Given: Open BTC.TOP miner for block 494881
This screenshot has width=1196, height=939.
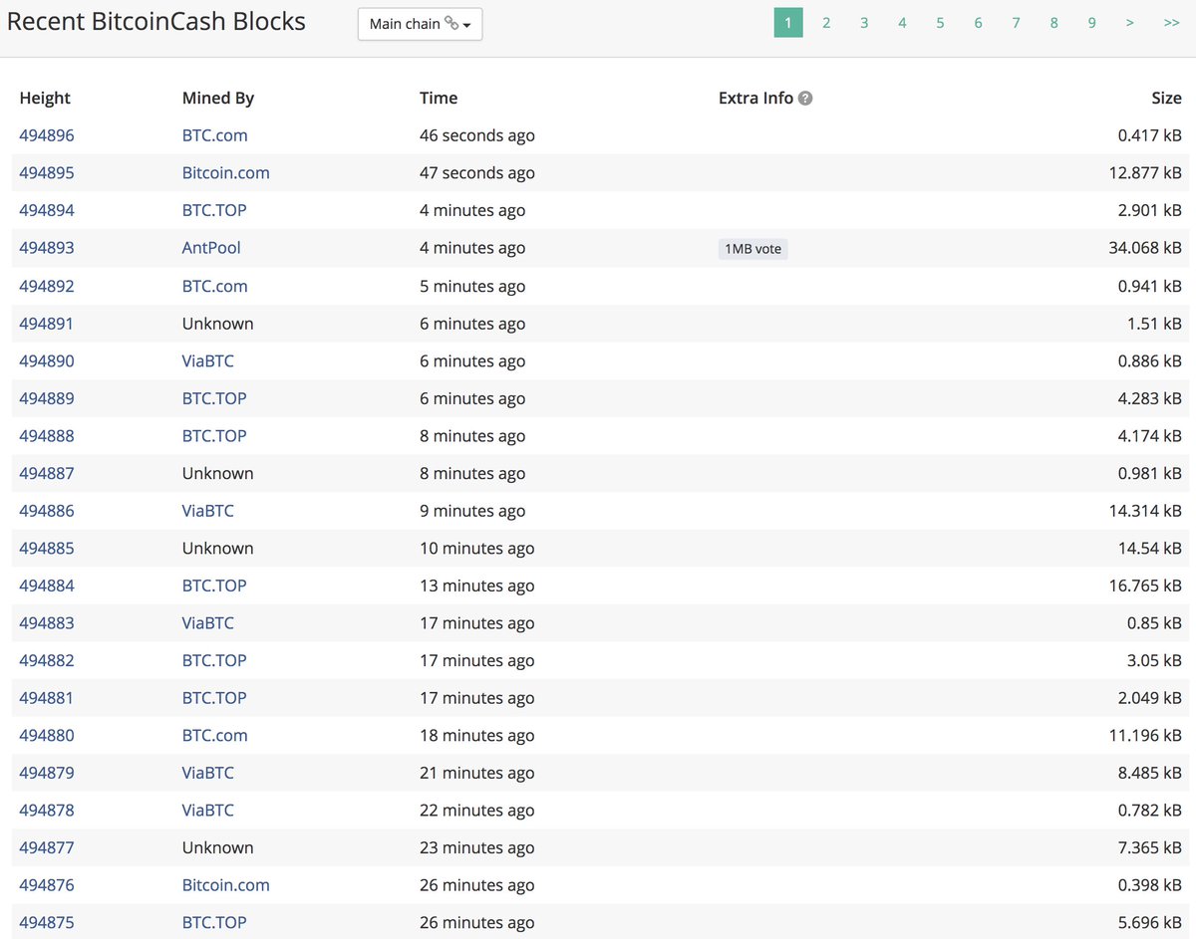Looking at the screenshot, I should 214,698.
